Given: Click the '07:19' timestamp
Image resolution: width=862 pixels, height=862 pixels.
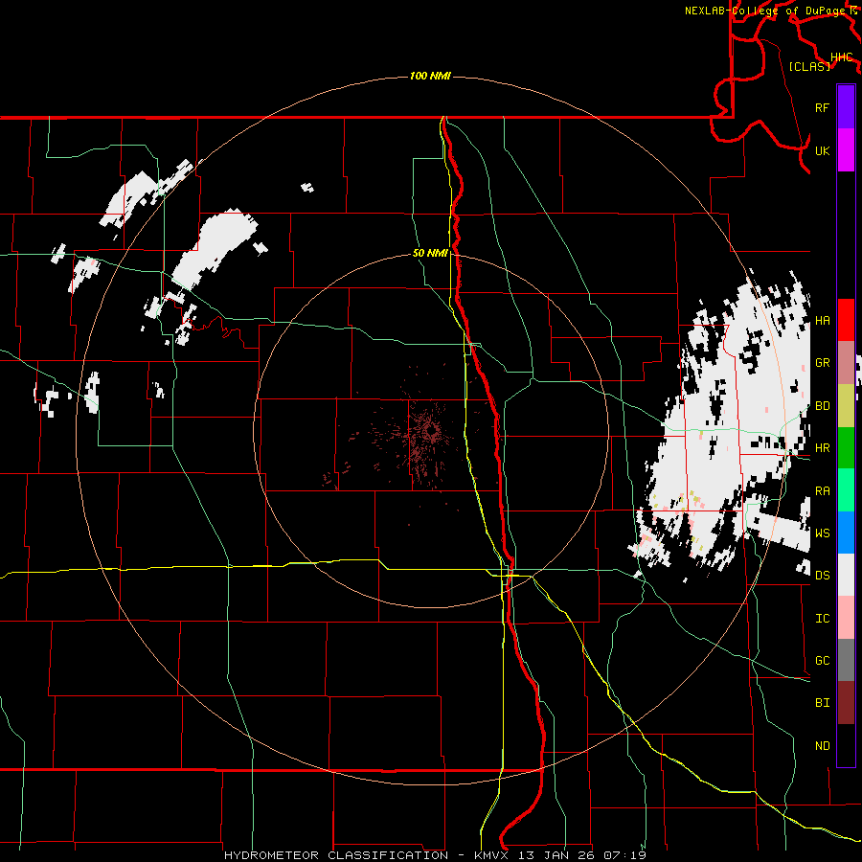Looking at the screenshot, I should [x=624, y=855].
